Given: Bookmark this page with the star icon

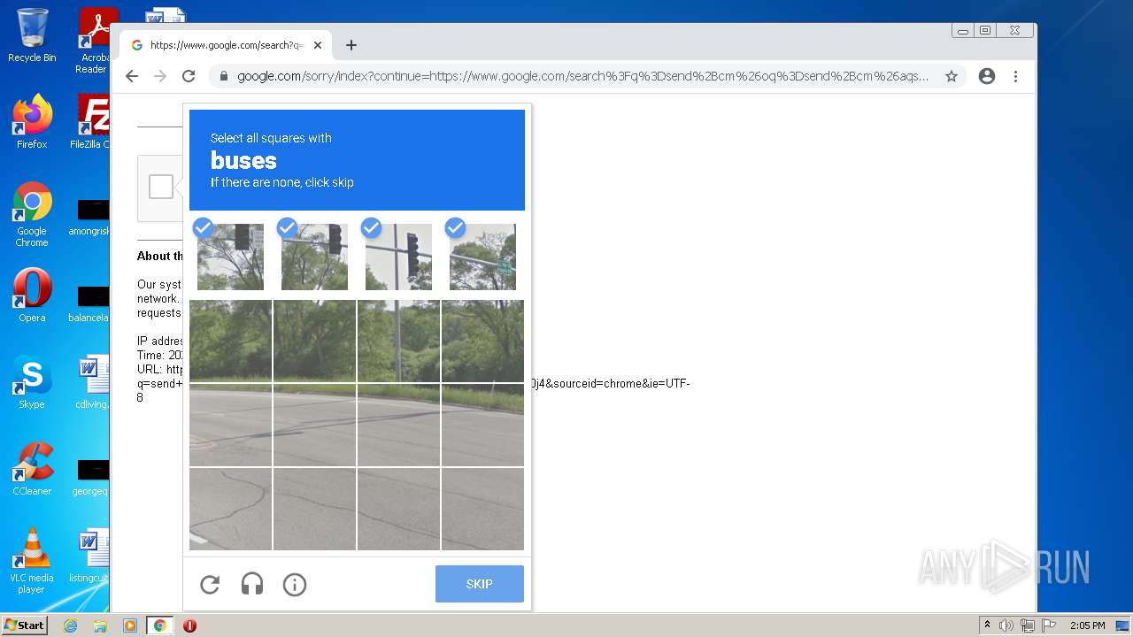Looking at the screenshot, I should coord(952,76).
